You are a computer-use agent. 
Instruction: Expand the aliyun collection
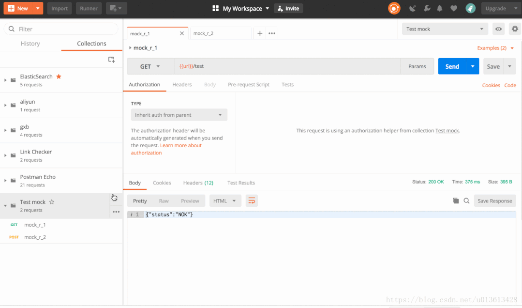tap(5, 105)
